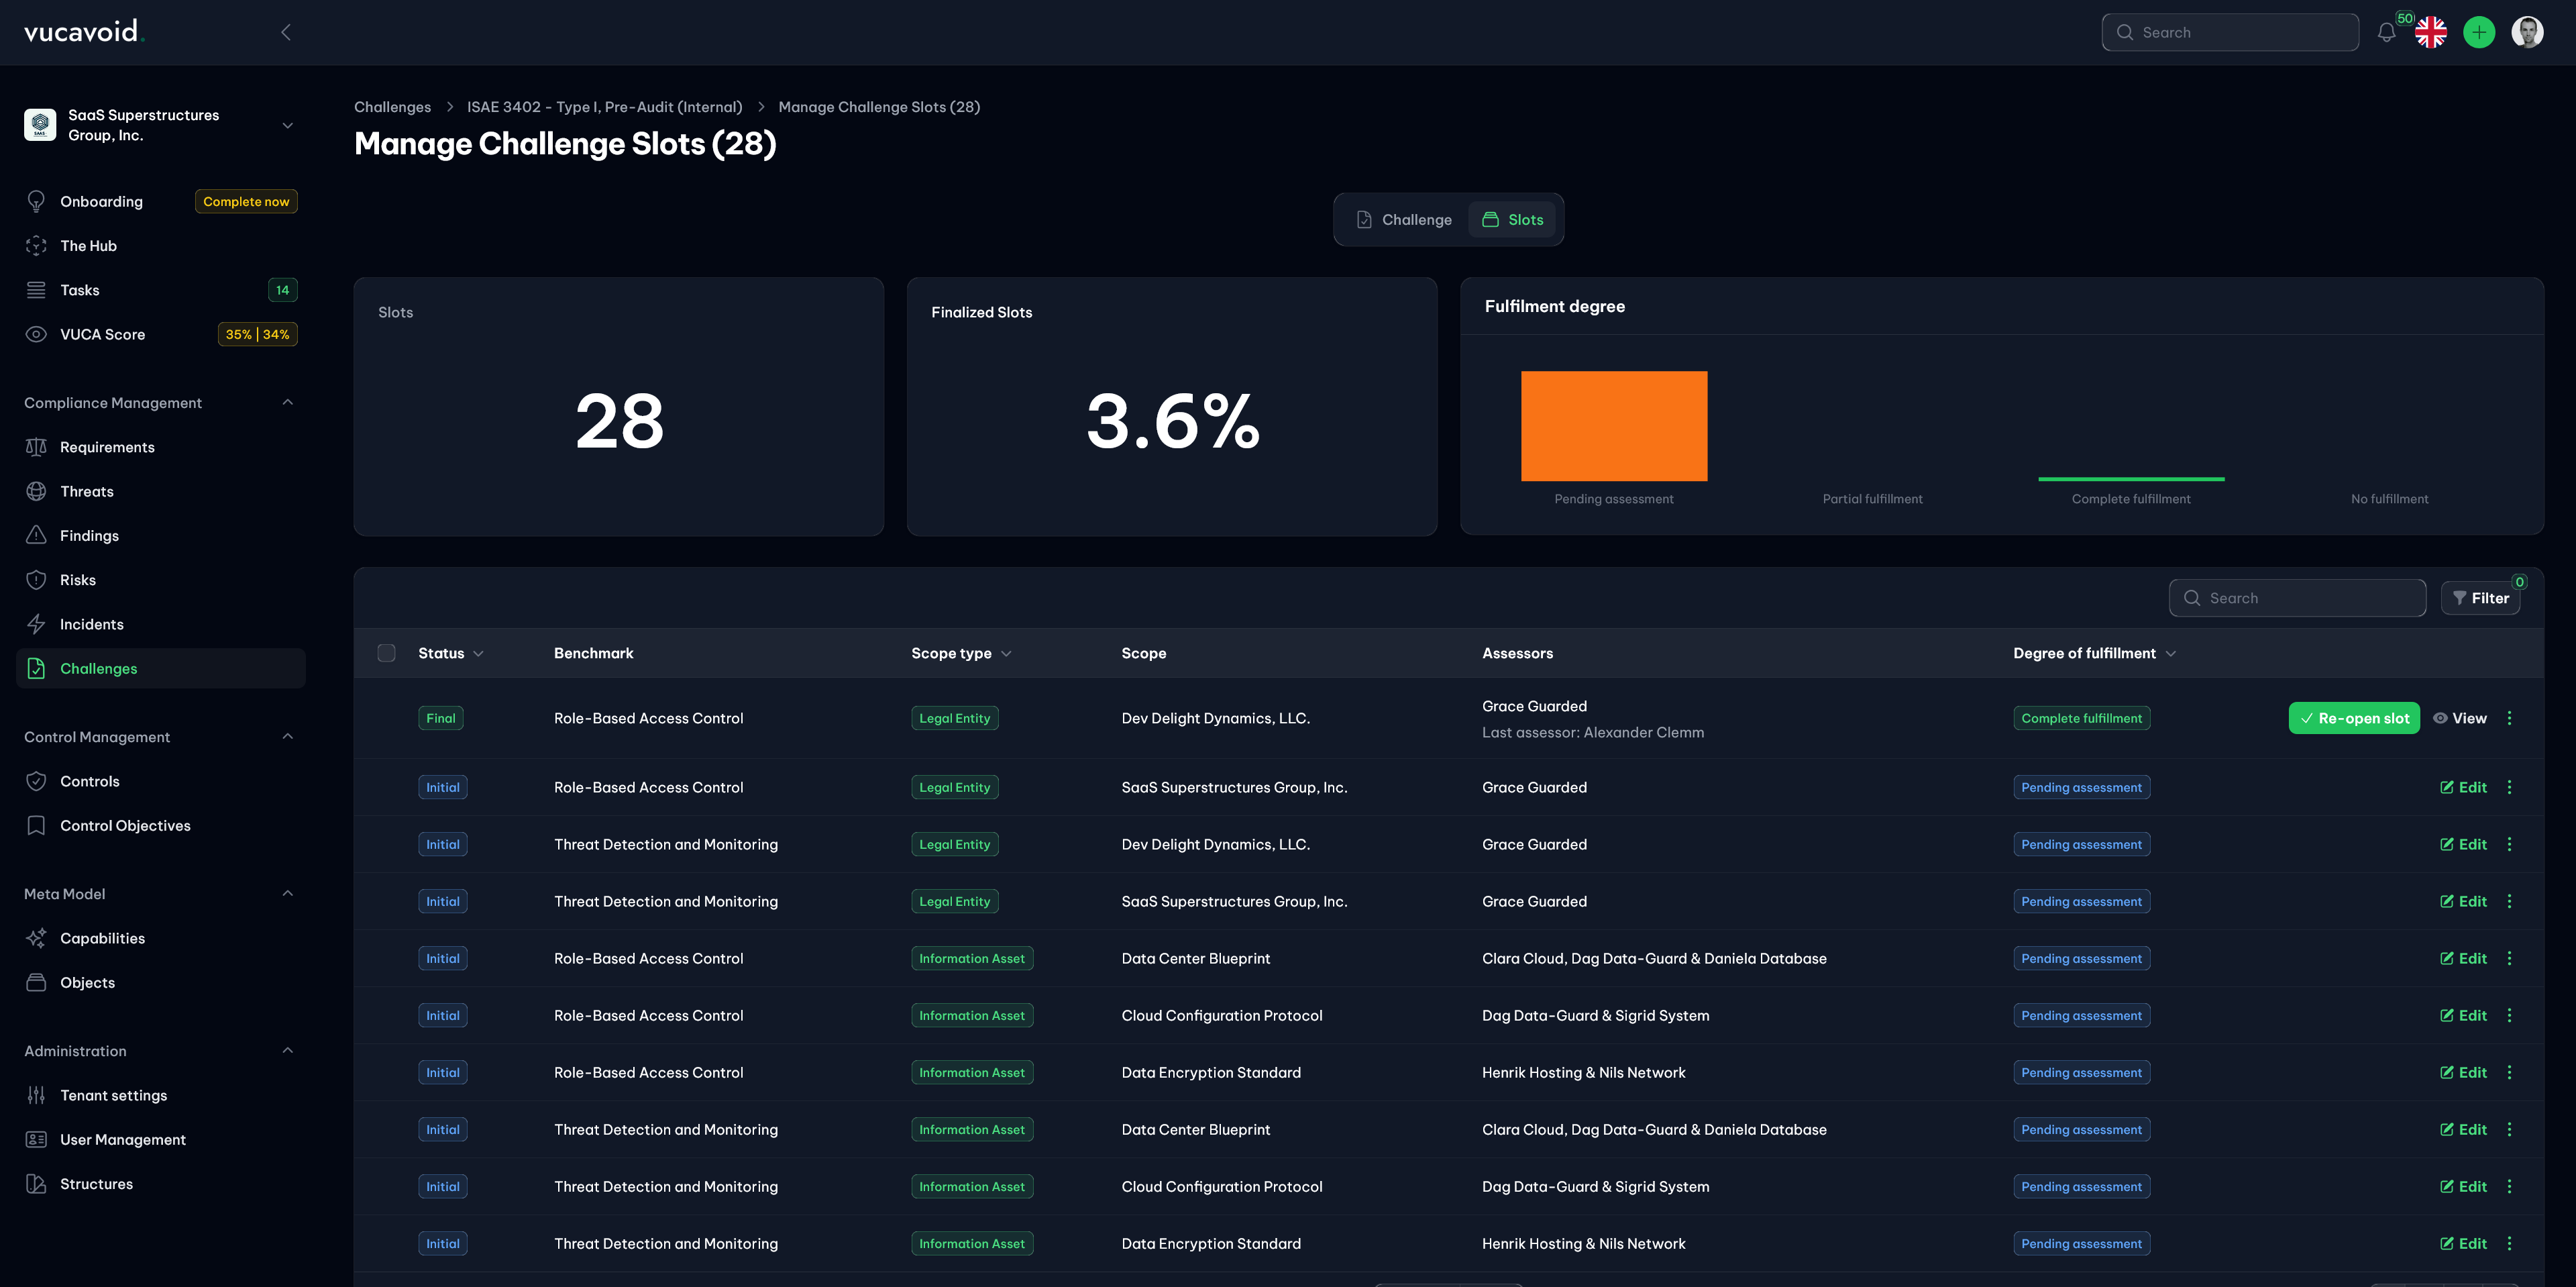The width and height of the screenshot is (2576, 1287).
Task: Open the Challenges breadcrumb link
Action: [392, 106]
